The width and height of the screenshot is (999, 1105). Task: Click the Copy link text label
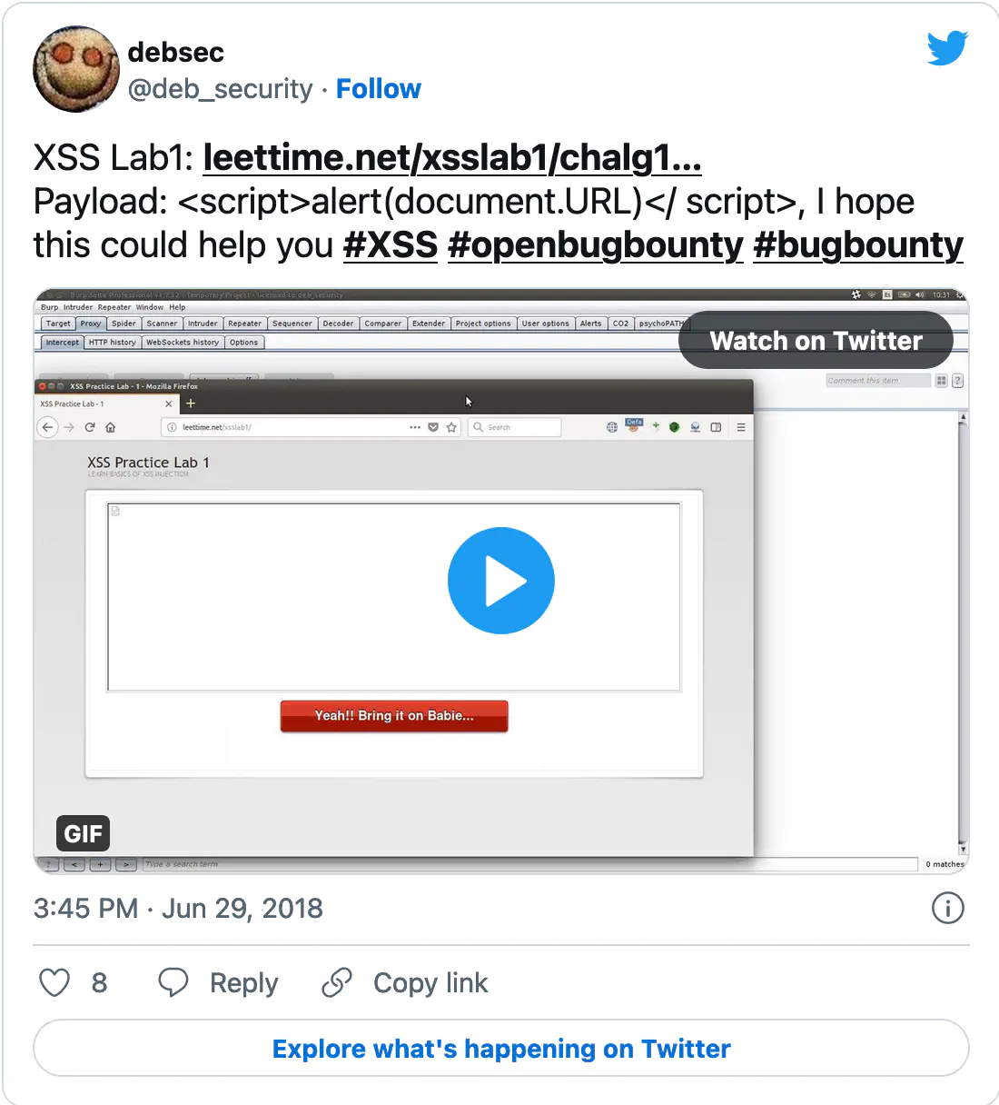[x=430, y=983]
